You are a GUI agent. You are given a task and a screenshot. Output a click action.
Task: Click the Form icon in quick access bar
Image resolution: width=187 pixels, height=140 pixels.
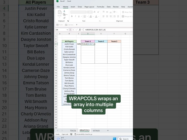pos(57,25)
